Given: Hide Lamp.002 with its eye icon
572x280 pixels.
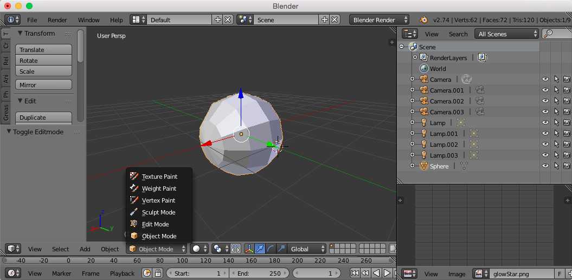Looking at the screenshot, I should [545, 144].
